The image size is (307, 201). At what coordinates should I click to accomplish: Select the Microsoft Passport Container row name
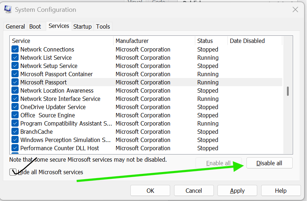coord(56,74)
